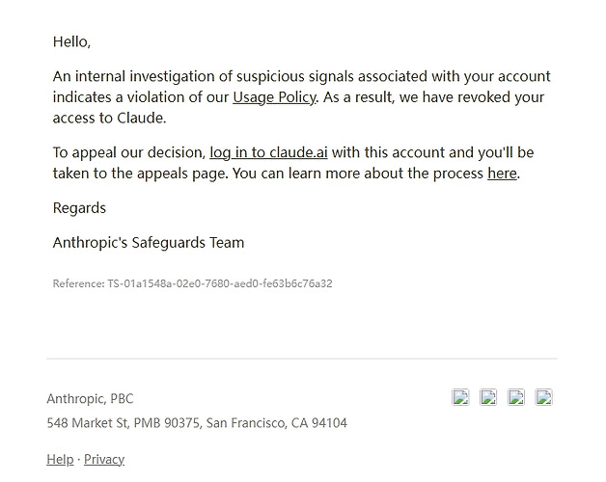Screen dimensions: 606x482
Task: Click the dot separator between Help and Privacy
Action: [x=79, y=460]
